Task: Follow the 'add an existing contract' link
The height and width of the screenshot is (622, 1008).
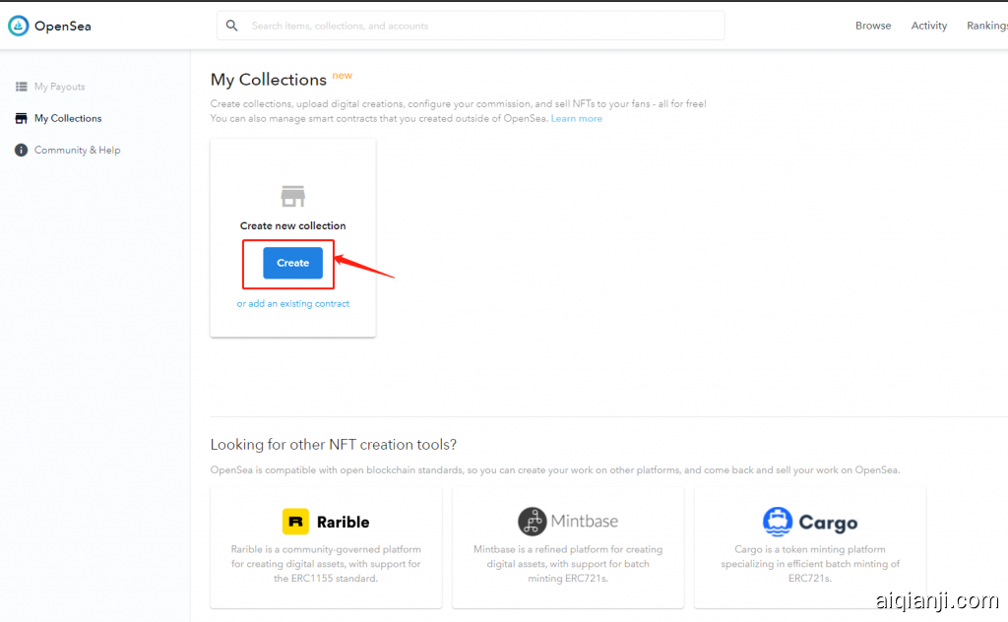Action: tap(298, 304)
